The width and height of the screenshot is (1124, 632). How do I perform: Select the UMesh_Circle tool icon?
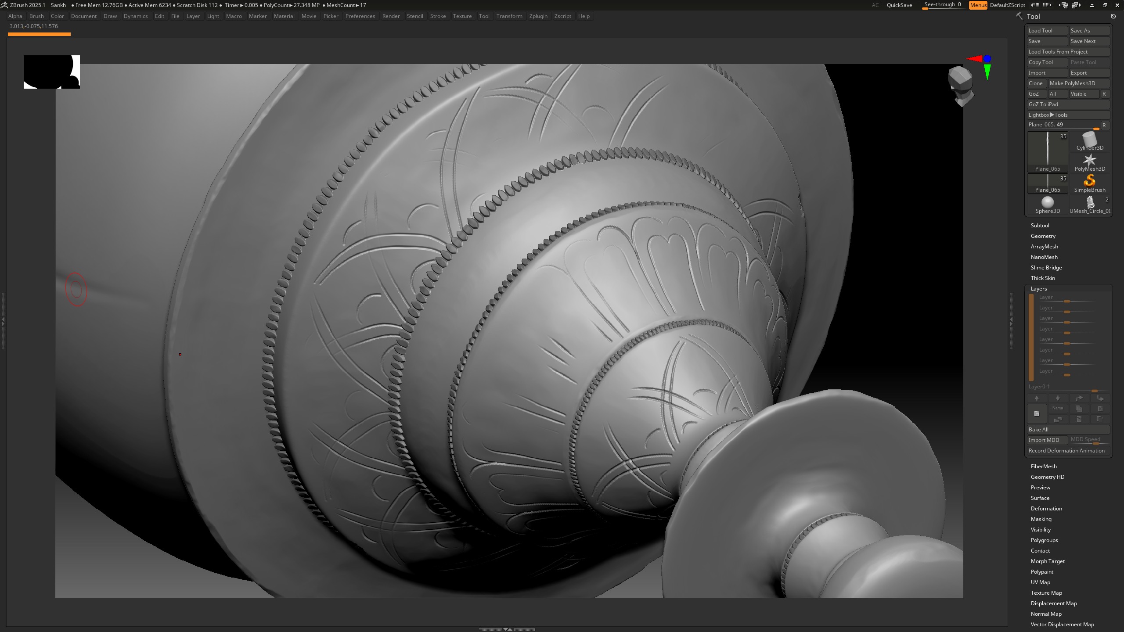tap(1090, 204)
